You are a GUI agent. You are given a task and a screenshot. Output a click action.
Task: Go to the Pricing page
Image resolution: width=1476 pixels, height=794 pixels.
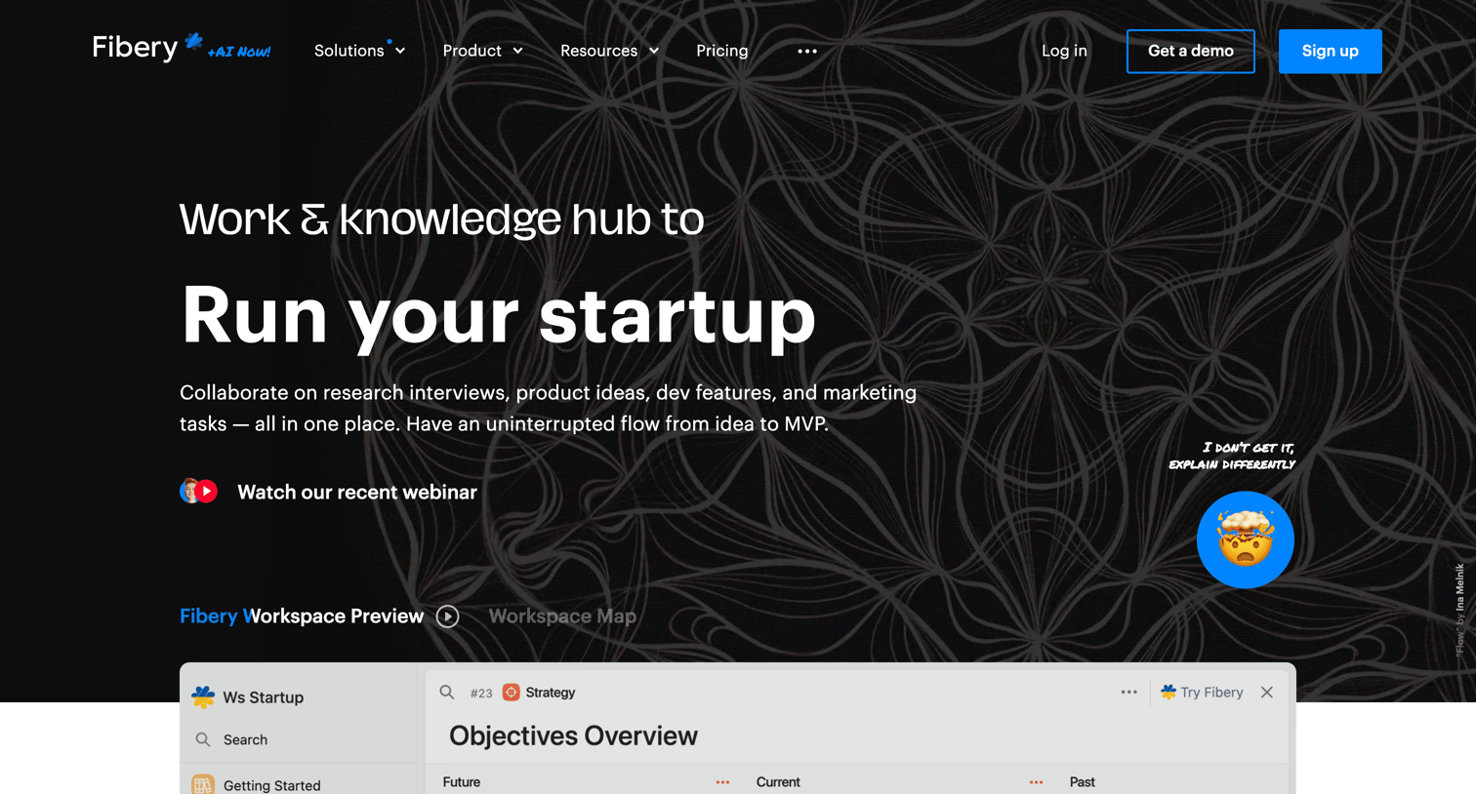click(721, 51)
